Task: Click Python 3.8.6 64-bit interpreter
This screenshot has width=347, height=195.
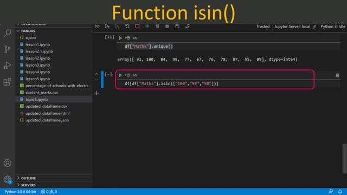Action: [20, 192]
